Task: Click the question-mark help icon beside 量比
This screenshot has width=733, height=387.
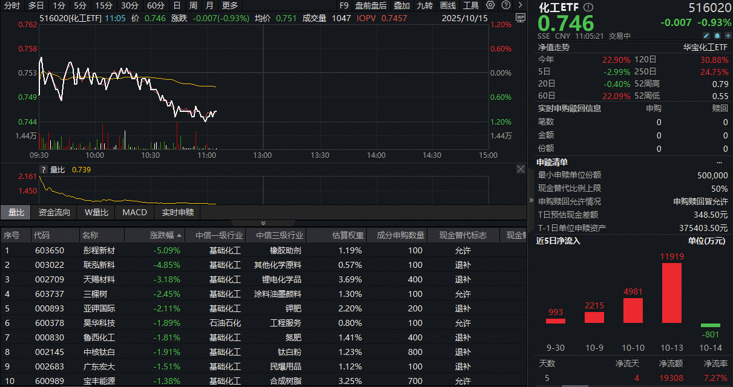Action: [x=42, y=170]
